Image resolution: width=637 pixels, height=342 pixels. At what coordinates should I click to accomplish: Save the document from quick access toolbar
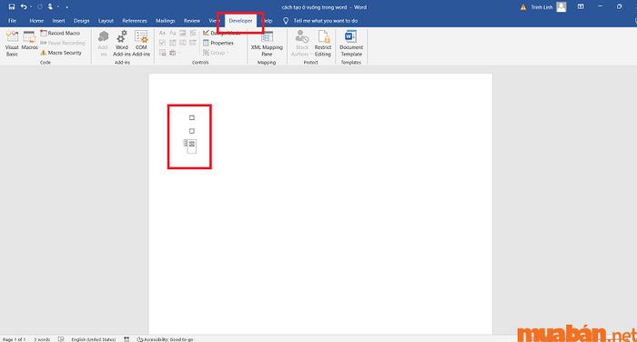(x=11, y=6)
